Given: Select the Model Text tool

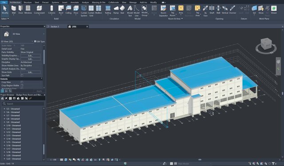Looking at the screenshot, I should point(130,11).
